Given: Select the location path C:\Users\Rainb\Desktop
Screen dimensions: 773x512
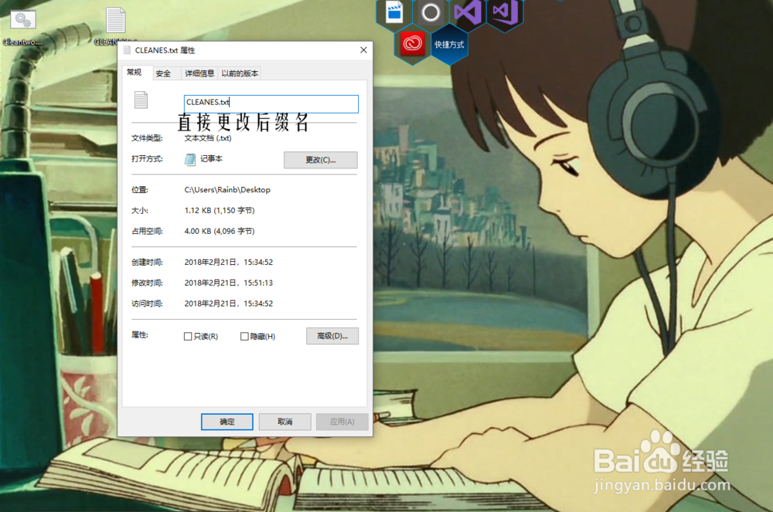Looking at the screenshot, I should click(227, 189).
